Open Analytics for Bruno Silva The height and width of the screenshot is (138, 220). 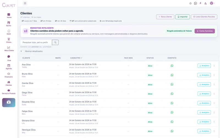pos(204,75)
